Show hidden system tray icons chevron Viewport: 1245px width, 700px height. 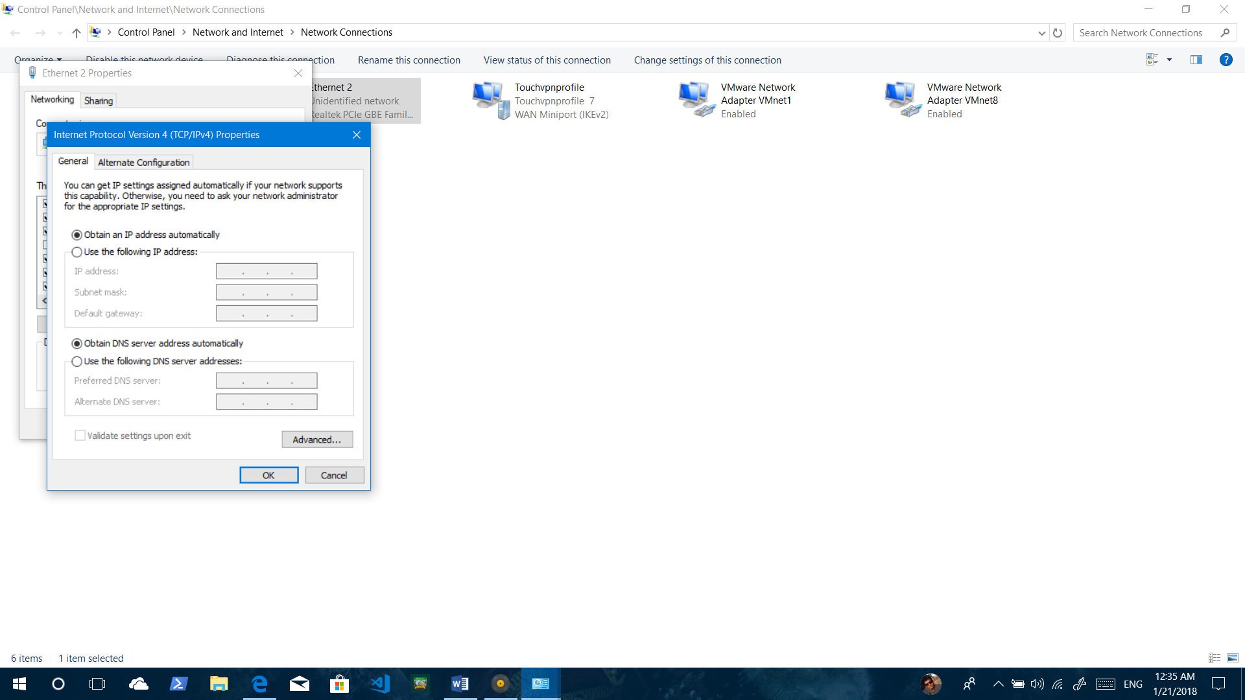click(998, 684)
